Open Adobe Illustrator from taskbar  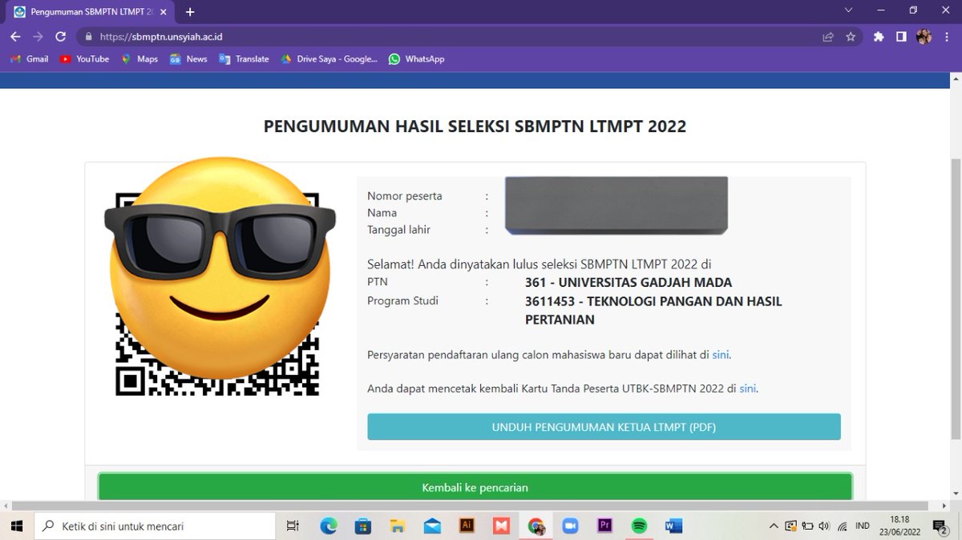467,526
